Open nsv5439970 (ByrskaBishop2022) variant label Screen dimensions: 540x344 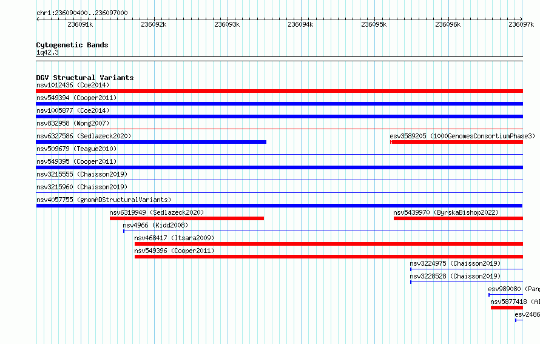click(446, 212)
